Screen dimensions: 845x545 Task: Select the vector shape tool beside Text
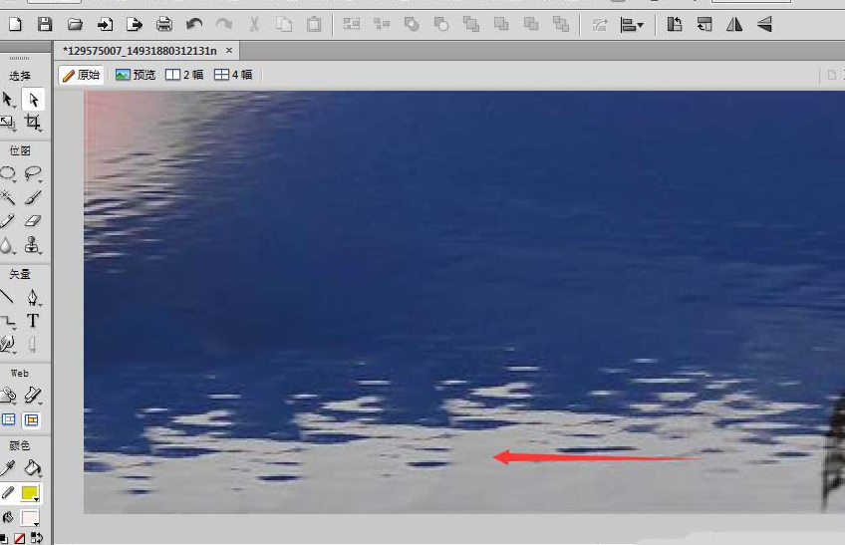point(8,321)
